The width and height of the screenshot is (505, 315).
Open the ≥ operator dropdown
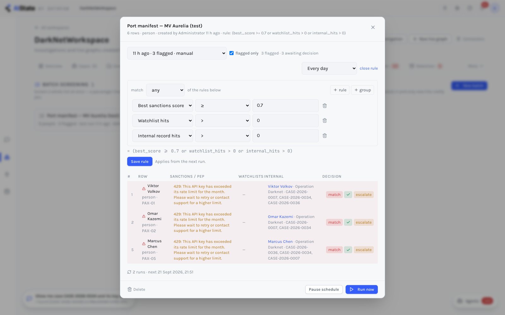coord(223,106)
